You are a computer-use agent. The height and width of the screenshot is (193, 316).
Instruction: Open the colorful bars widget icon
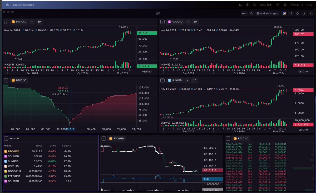point(284,13)
